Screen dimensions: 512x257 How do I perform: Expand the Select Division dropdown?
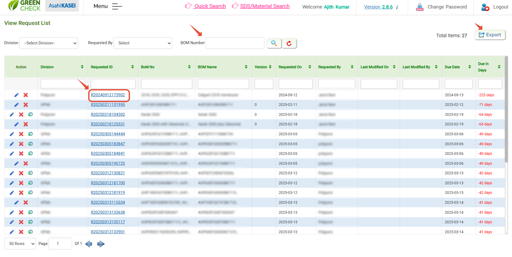coord(49,43)
